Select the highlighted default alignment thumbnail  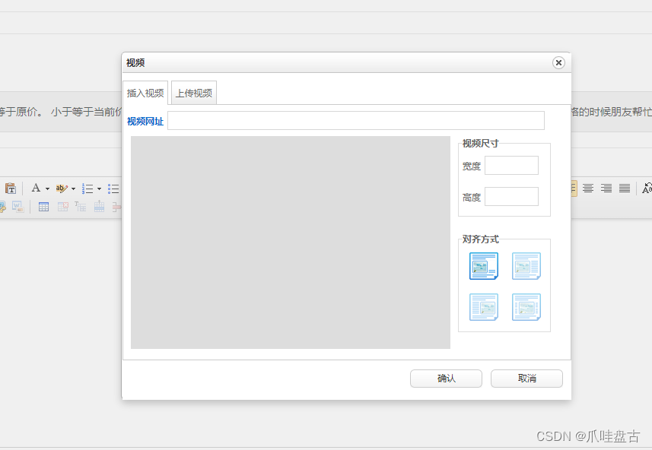pyautogui.click(x=484, y=266)
